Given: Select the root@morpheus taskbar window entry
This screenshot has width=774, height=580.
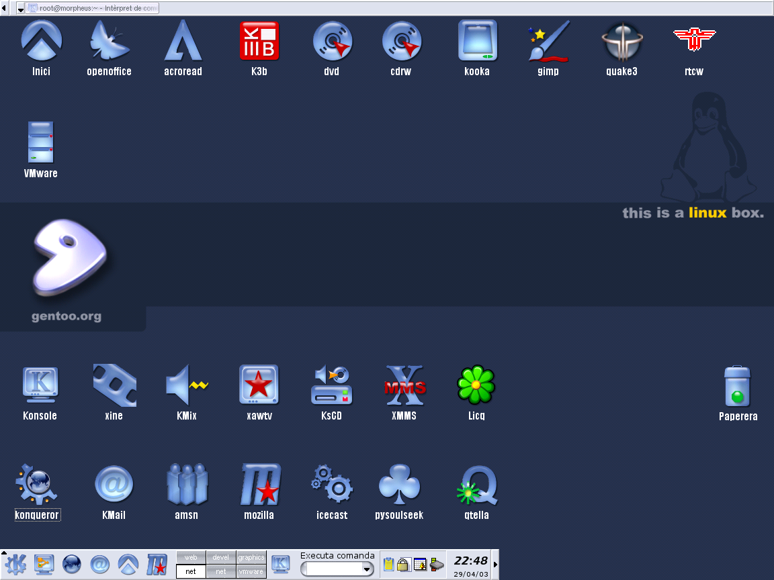Looking at the screenshot, I should point(92,8).
